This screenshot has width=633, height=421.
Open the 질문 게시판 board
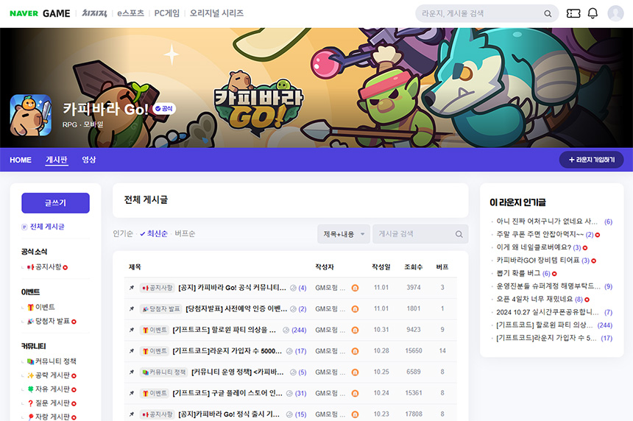(52, 403)
